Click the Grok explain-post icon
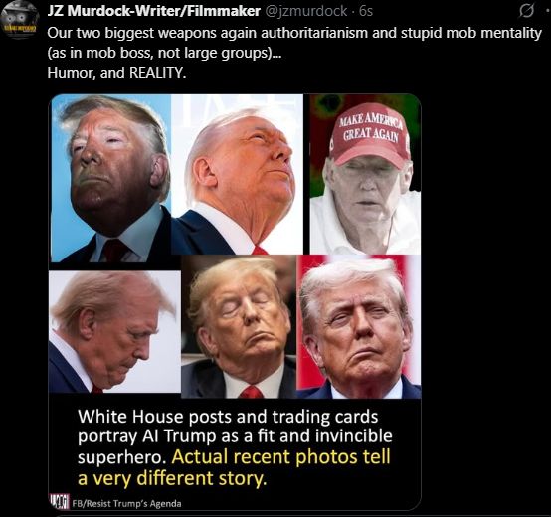This screenshot has height=517, width=551. [x=526, y=11]
